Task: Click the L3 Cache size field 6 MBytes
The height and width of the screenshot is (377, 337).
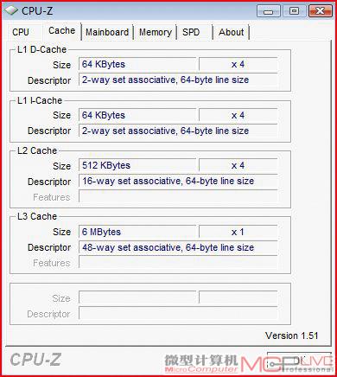Action: click(137, 232)
